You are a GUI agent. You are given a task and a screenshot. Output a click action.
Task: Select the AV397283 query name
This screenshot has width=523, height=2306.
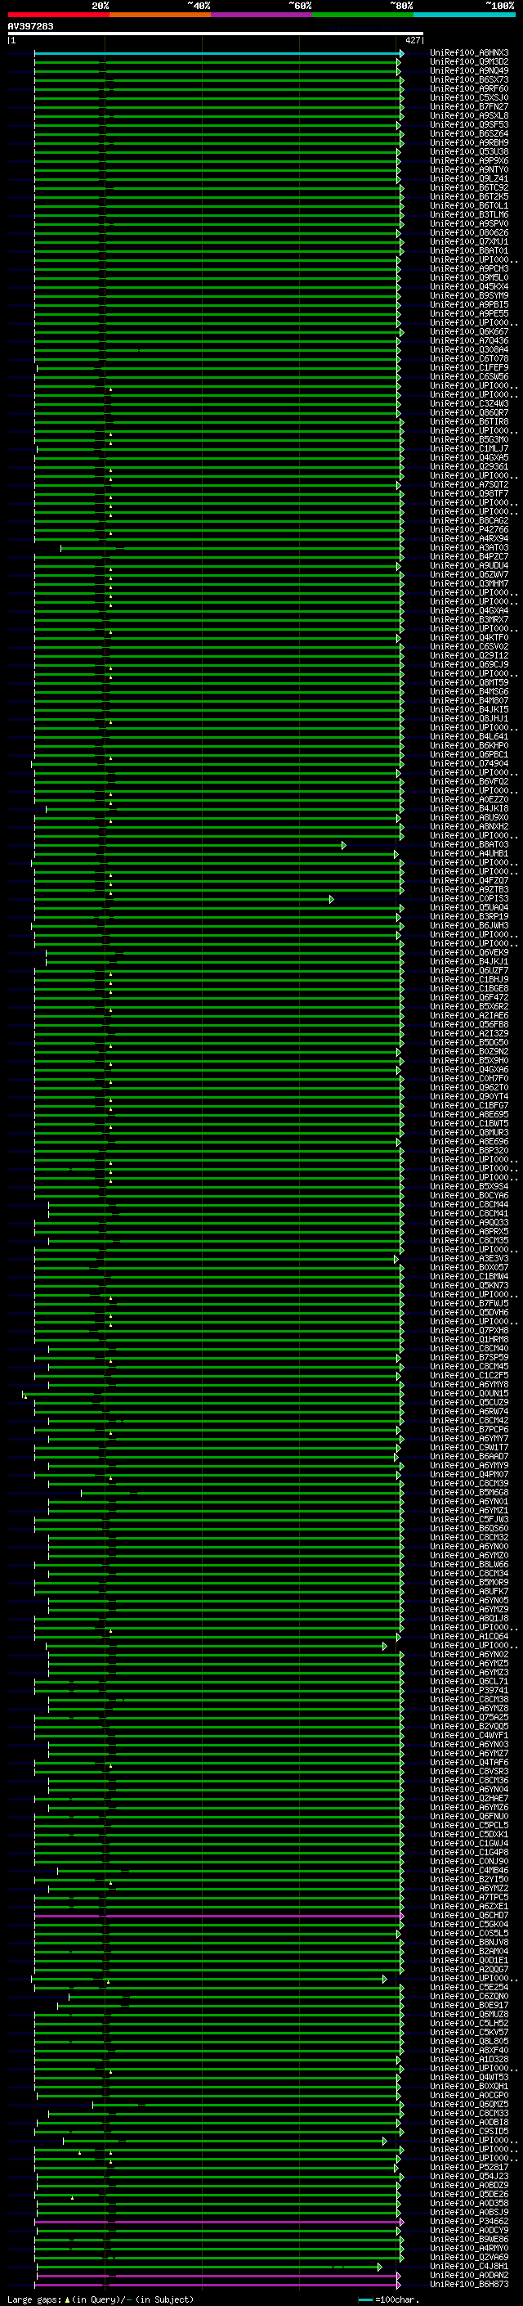click(30, 26)
